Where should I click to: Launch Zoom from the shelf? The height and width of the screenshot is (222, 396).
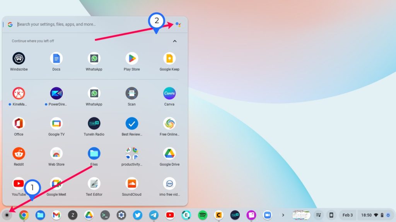click(x=268, y=215)
